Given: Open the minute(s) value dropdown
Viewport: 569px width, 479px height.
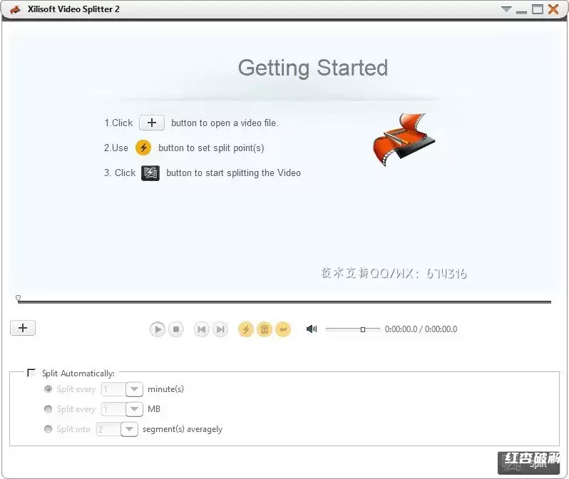Looking at the screenshot, I should pos(134,389).
